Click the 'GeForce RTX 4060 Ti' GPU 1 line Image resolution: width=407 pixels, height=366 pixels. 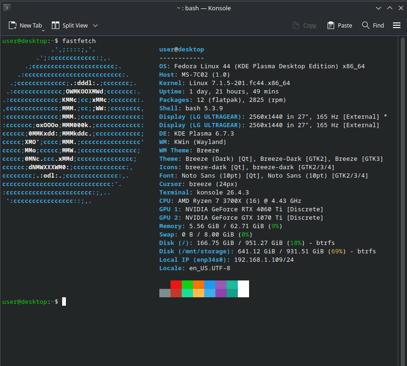click(x=241, y=209)
